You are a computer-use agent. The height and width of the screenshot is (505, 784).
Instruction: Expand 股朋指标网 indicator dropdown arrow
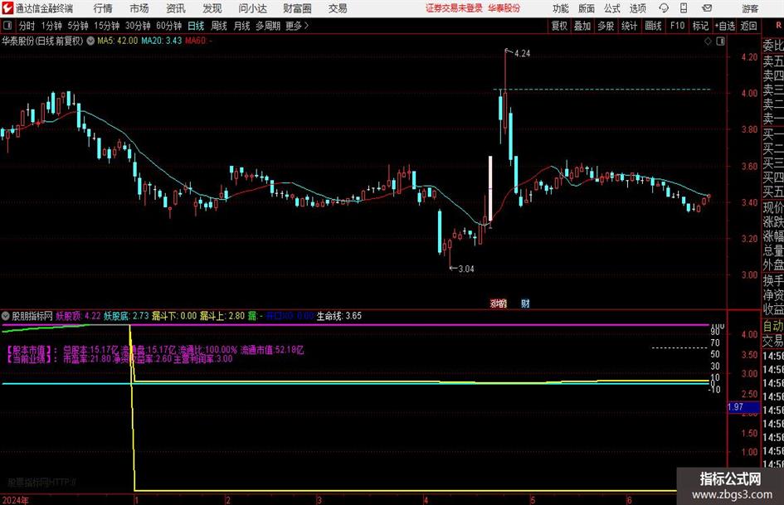coord(6,316)
